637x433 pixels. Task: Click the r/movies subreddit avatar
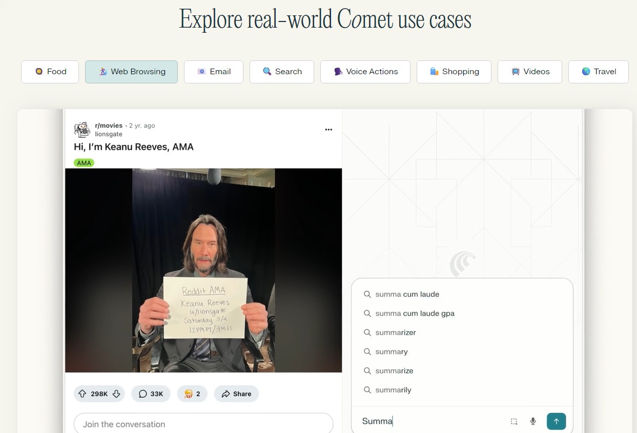(x=82, y=130)
